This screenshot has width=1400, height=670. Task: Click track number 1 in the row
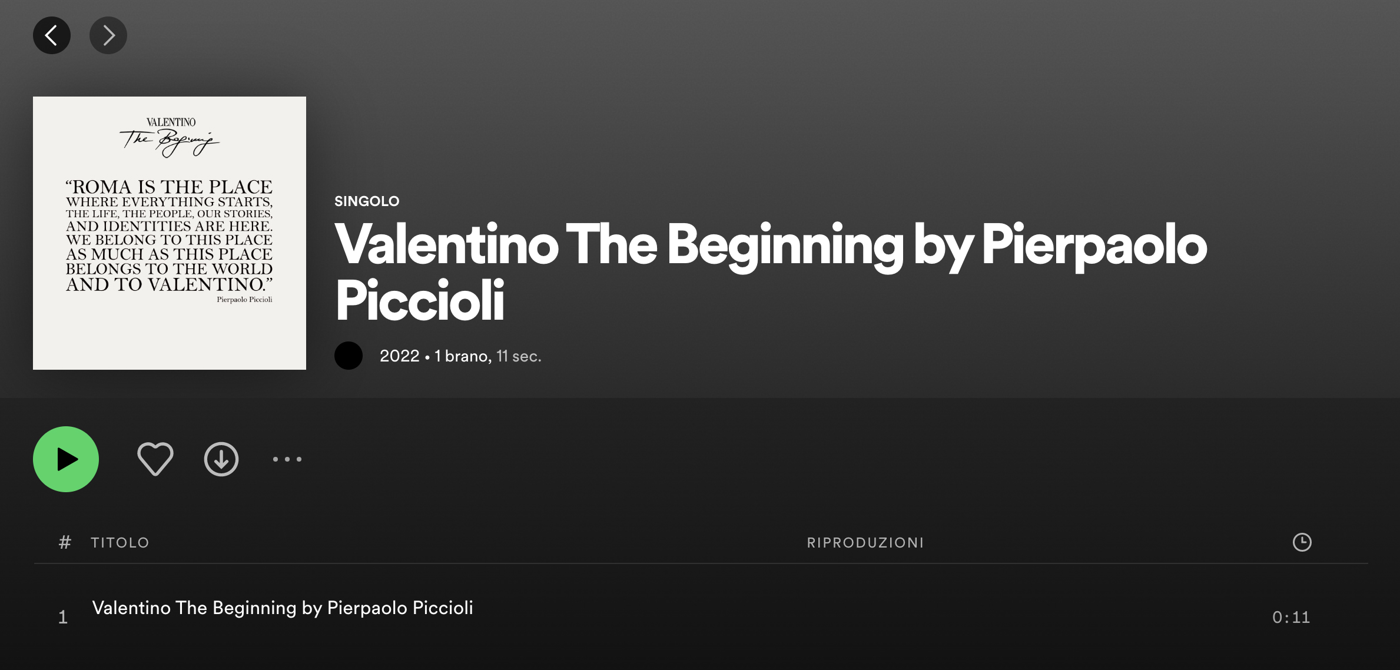[63, 617]
